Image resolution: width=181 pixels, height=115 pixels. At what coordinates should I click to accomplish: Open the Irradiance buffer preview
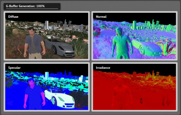[134, 87]
